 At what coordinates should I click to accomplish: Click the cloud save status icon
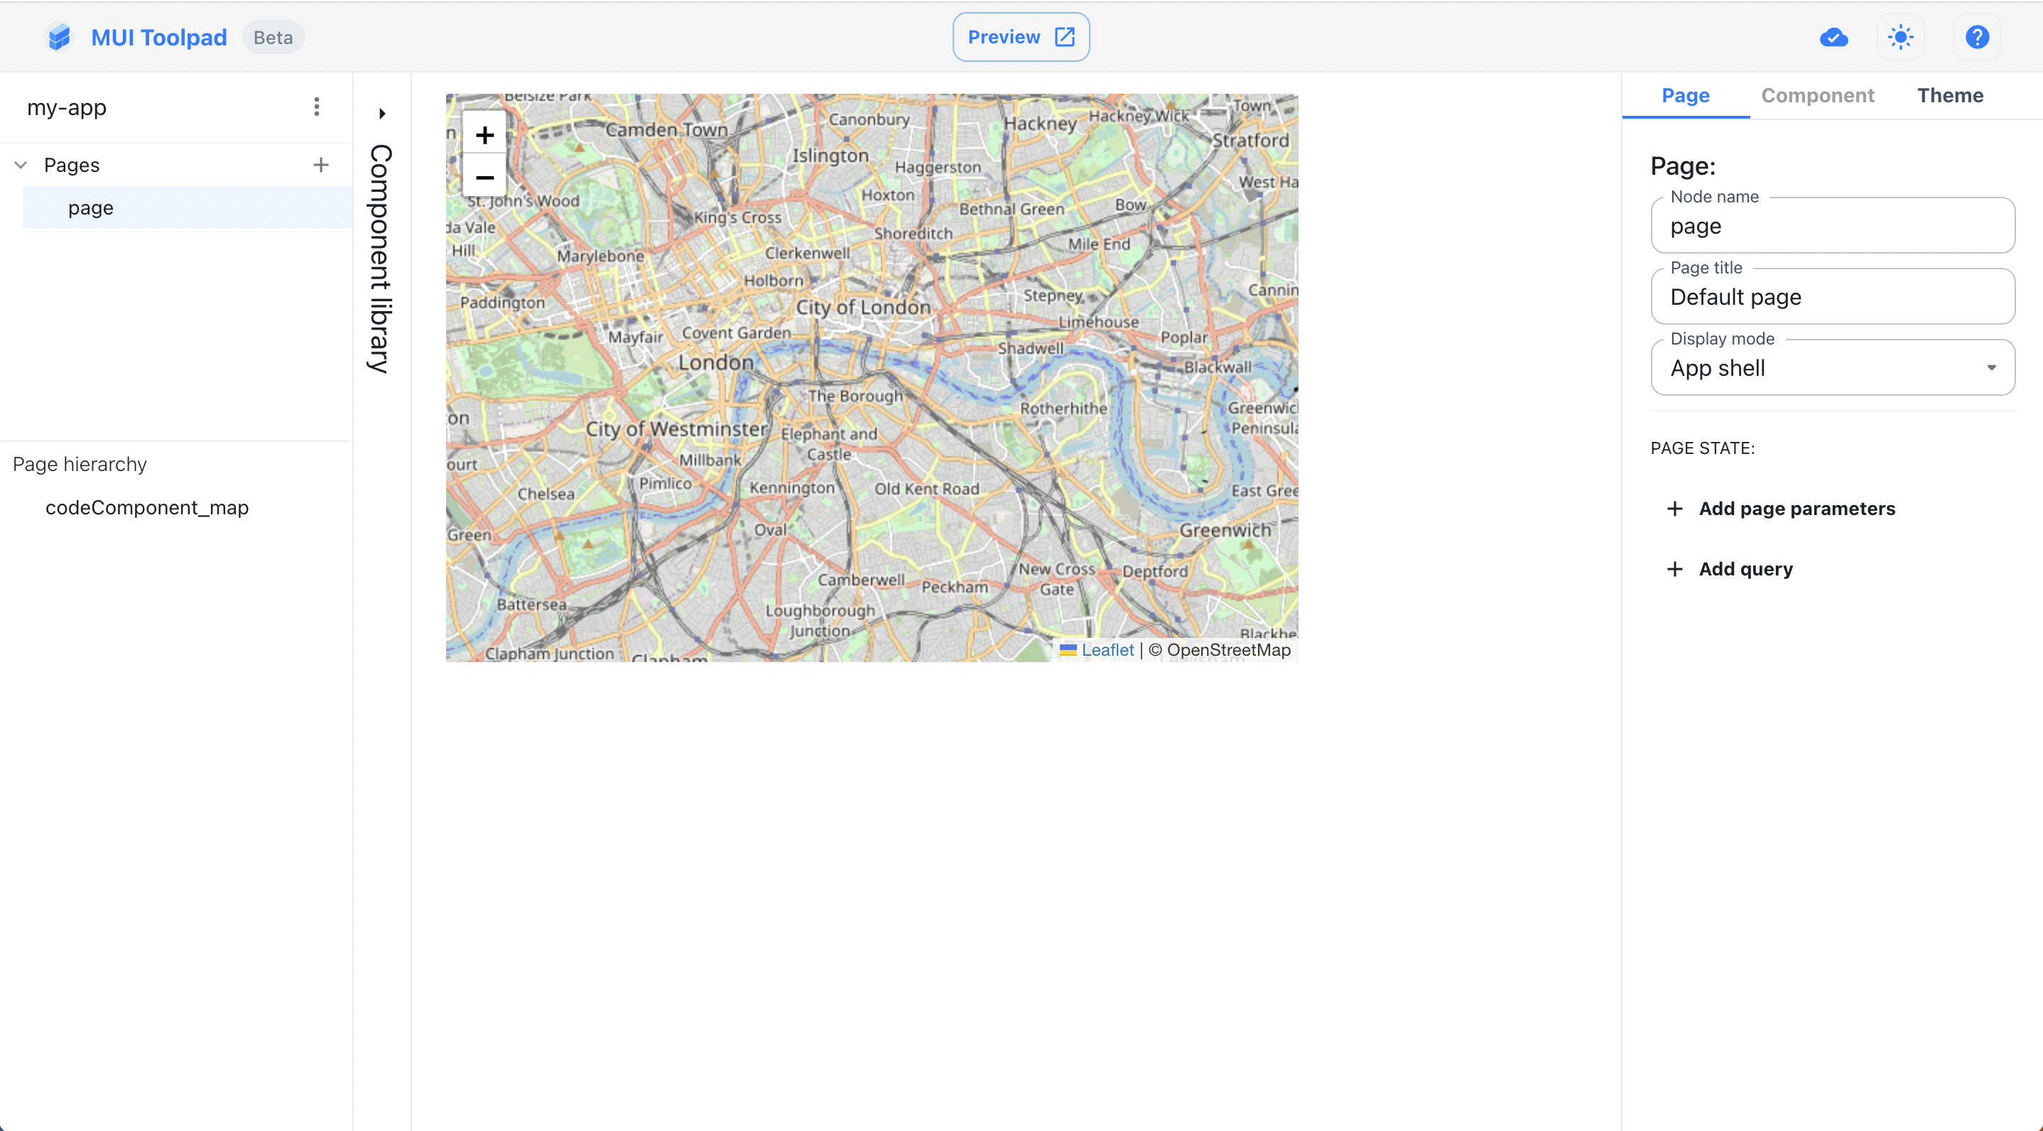pyautogui.click(x=1835, y=36)
